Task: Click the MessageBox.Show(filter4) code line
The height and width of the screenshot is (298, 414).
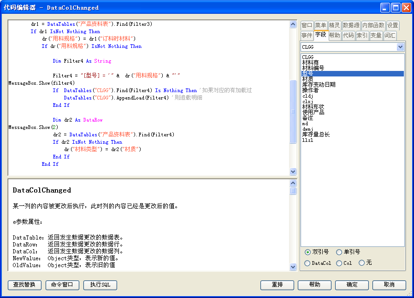Action: [x=41, y=83]
